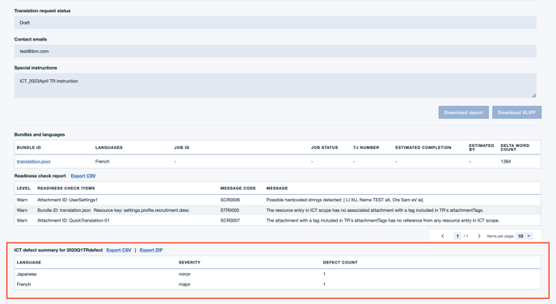Open translation.json bundle link
The height and width of the screenshot is (304, 556).
33,162
